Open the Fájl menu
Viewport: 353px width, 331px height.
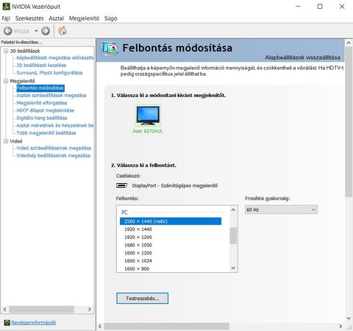6,18
